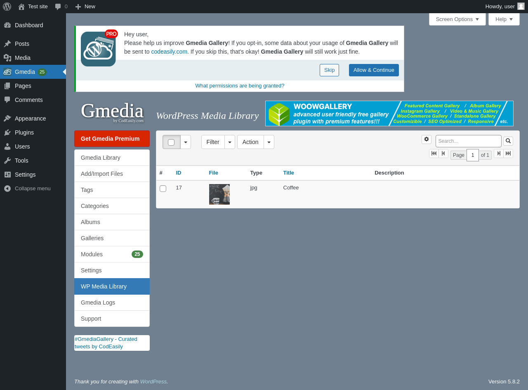Collapse the admin sidebar menu
This screenshot has height=390, width=528.
[x=33, y=189]
